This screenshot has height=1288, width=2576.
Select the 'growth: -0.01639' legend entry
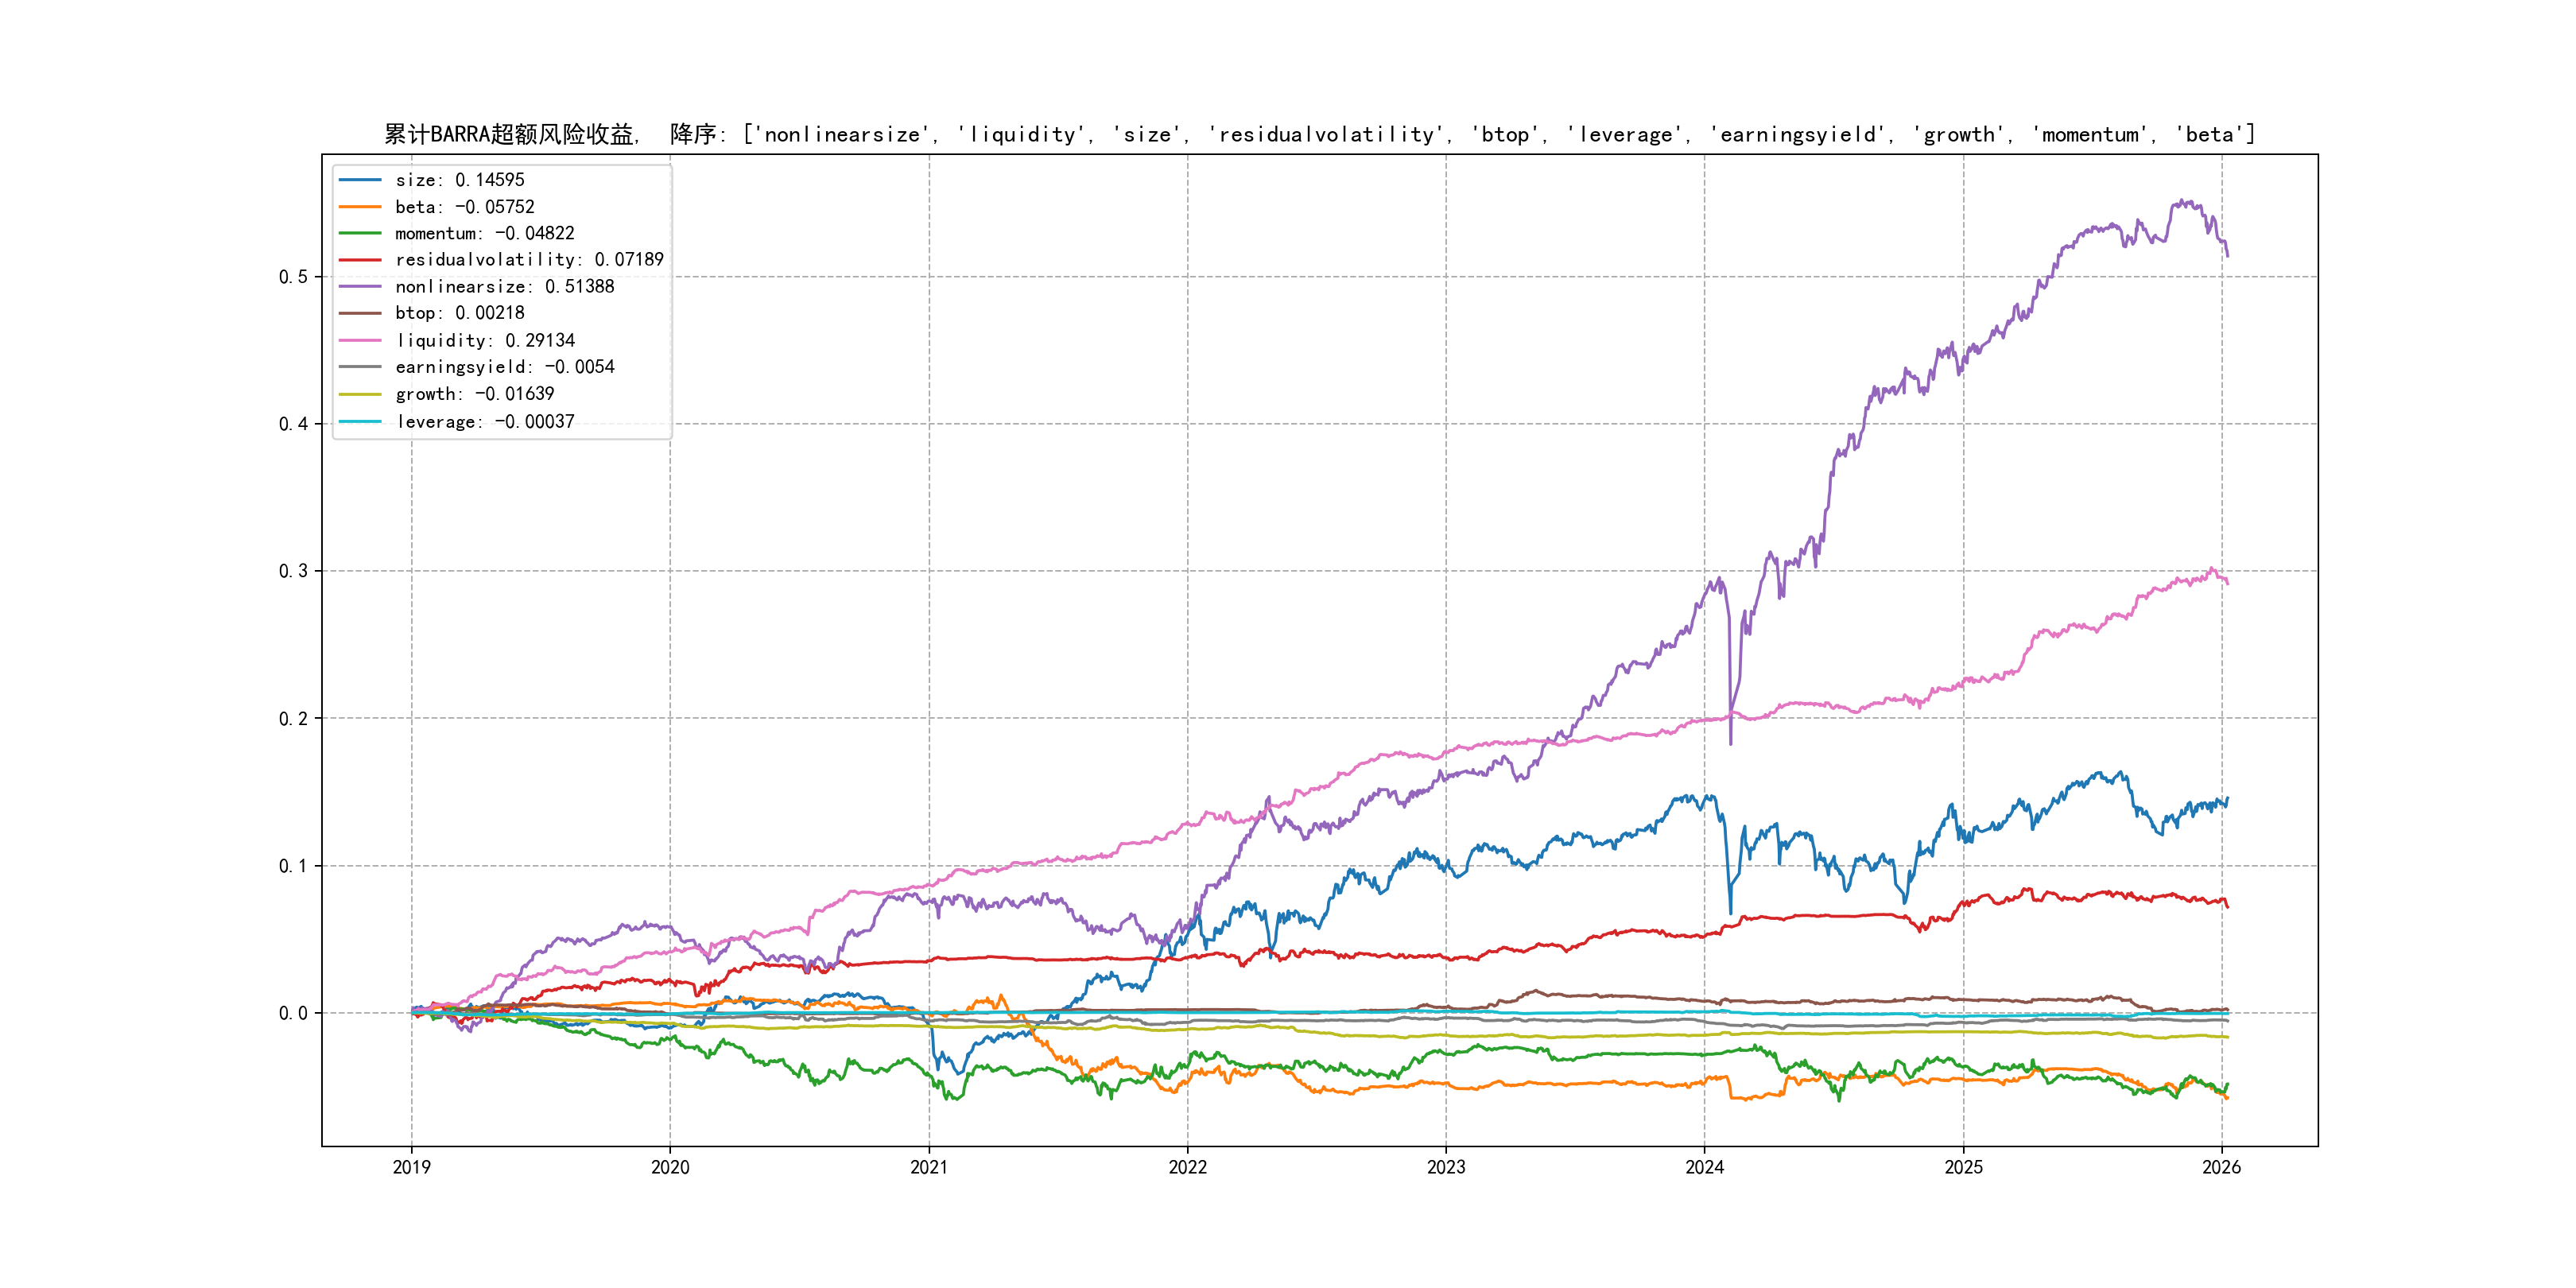click(474, 394)
